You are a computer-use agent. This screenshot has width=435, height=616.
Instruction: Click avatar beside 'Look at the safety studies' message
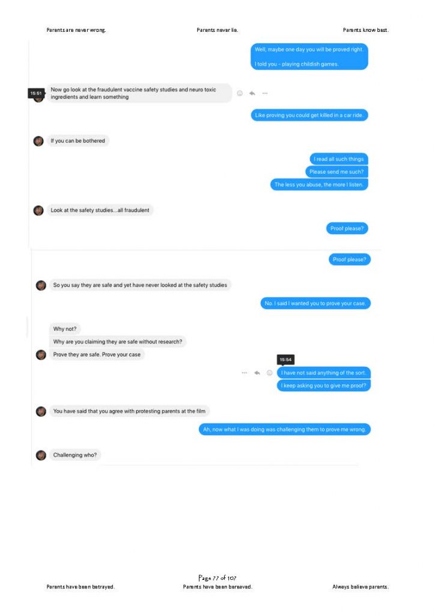[38, 210]
